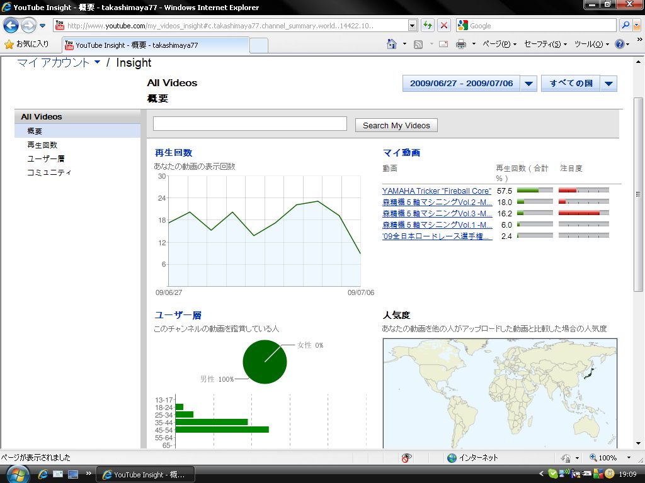Open the 100% zoom level control
The image size is (645, 483).
coord(610,458)
